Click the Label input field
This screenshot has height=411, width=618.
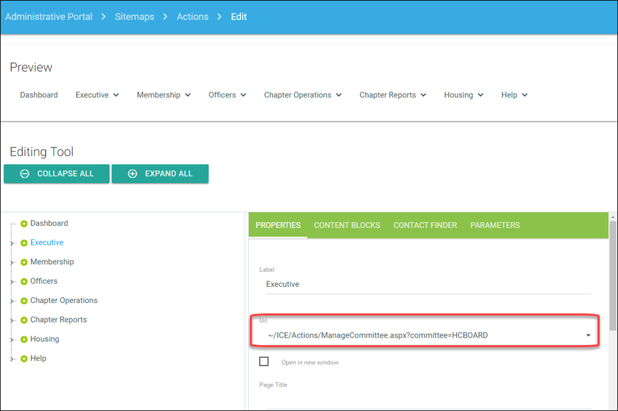tap(425, 284)
